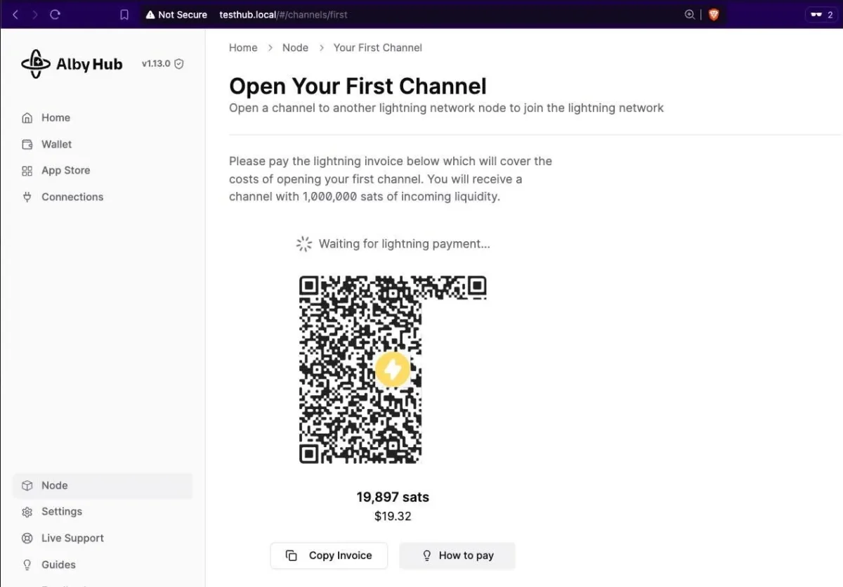Click the Not Secure warning in address bar

176,14
